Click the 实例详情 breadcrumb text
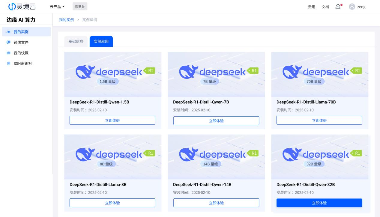The width and height of the screenshot is (380, 217). click(90, 20)
